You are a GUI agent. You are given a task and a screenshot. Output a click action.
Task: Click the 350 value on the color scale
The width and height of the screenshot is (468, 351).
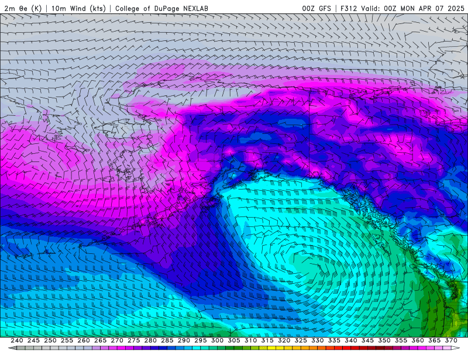tap(384, 340)
